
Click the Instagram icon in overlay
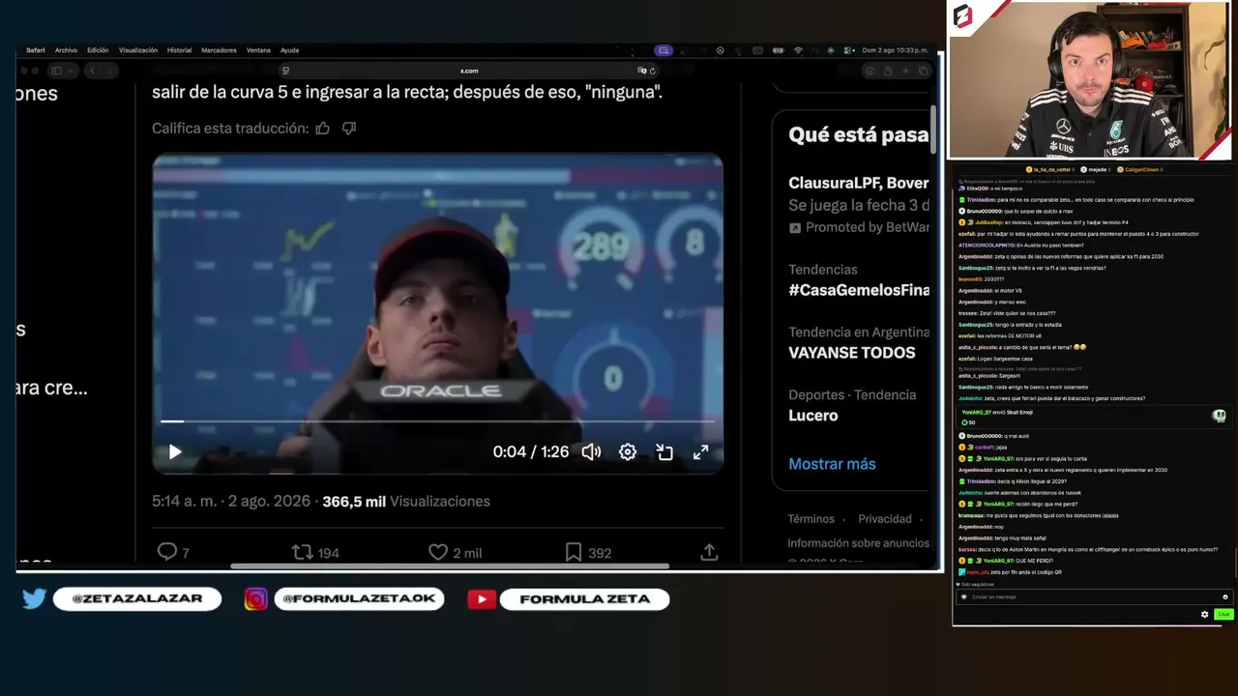click(x=255, y=599)
